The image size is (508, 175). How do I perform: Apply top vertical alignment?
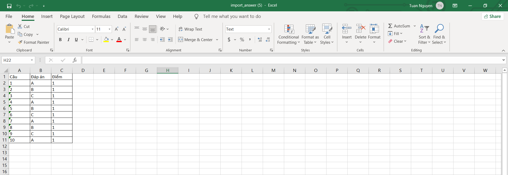pyautogui.click(x=137, y=29)
